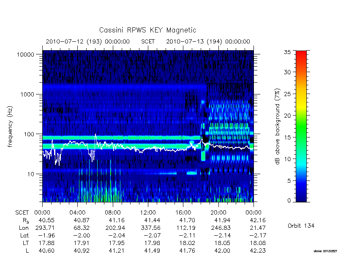Click the Lat value -1.96
Image resolution: width=338 pixels, height=253 pixels.
point(46,236)
